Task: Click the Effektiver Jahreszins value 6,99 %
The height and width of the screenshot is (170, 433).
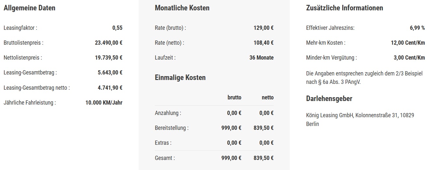Action: [417, 28]
